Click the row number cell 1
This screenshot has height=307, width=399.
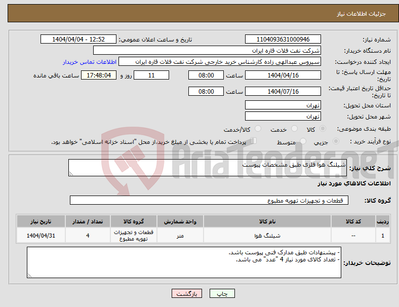tap(382, 236)
